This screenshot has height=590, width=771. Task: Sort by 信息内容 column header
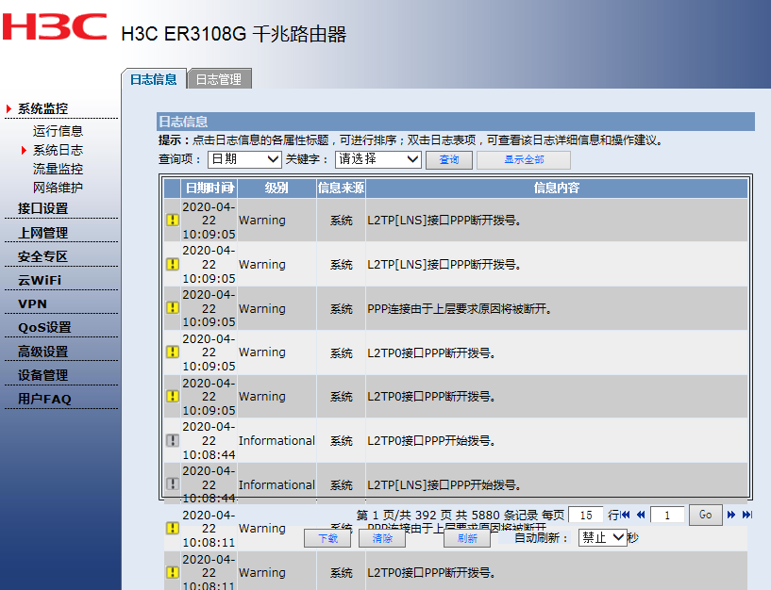coord(557,188)
